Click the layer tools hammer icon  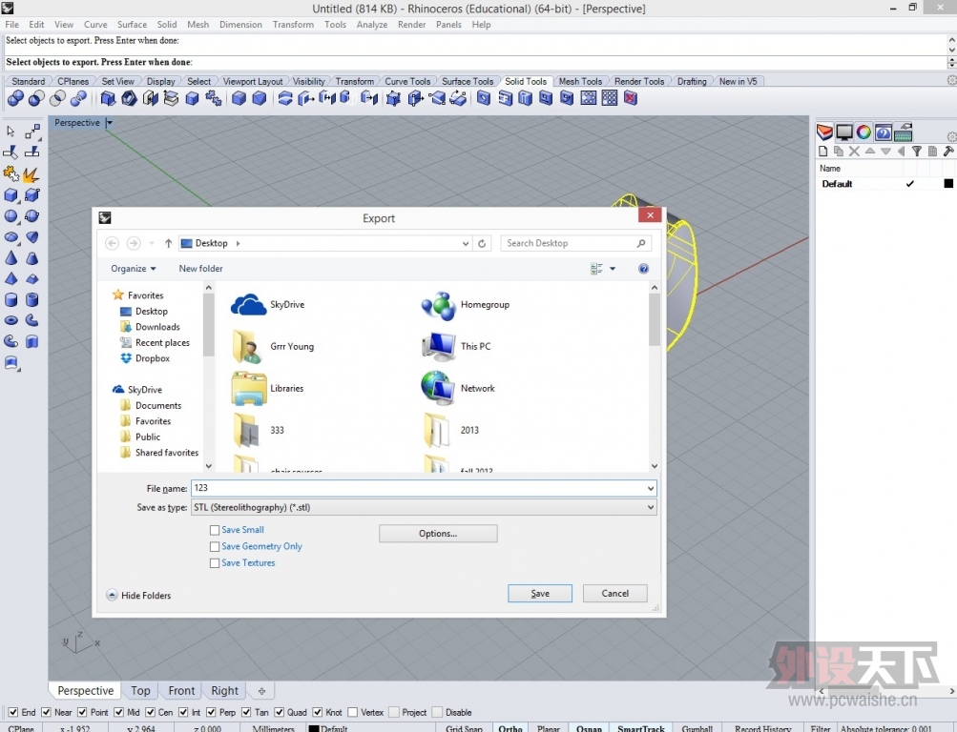tap(947, 152)
